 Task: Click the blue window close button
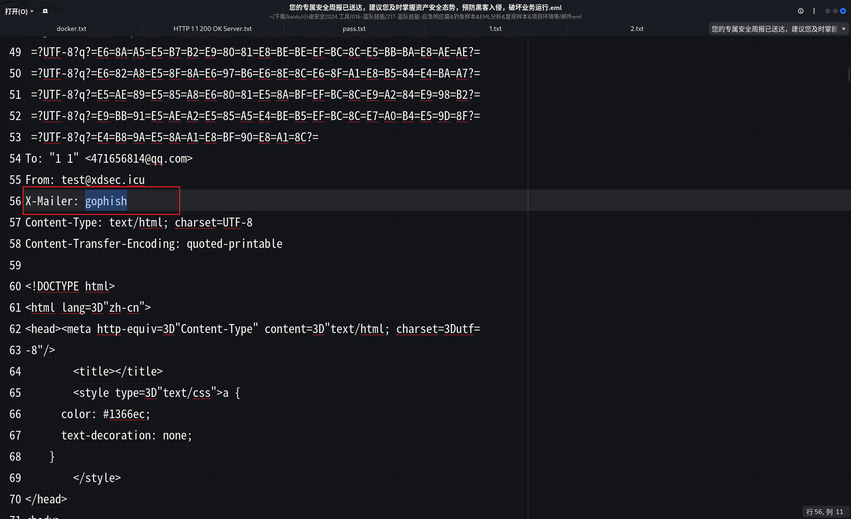coord(843,11)
